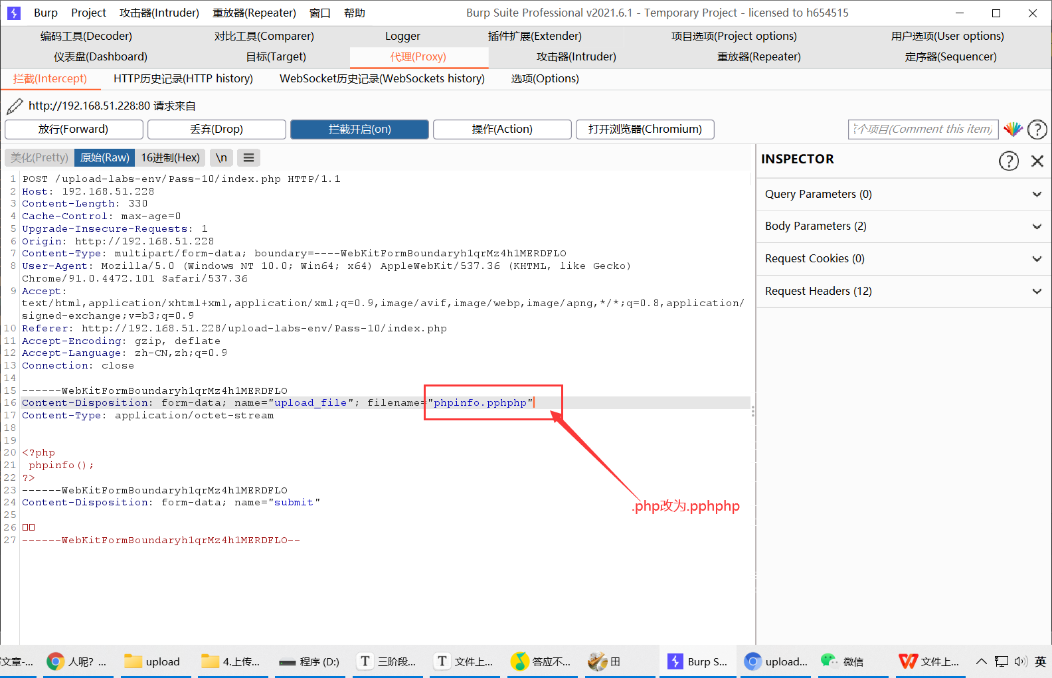Forward the intercepted request

coord(74,129)
